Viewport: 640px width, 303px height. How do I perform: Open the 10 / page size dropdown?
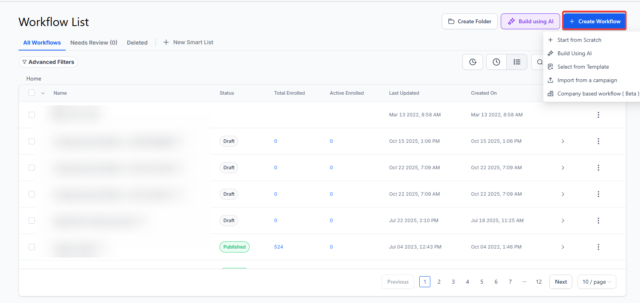tap(596, 282)
